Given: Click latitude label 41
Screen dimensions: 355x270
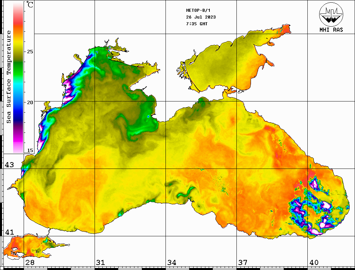Looking at the screenshot, I should 9,232.
